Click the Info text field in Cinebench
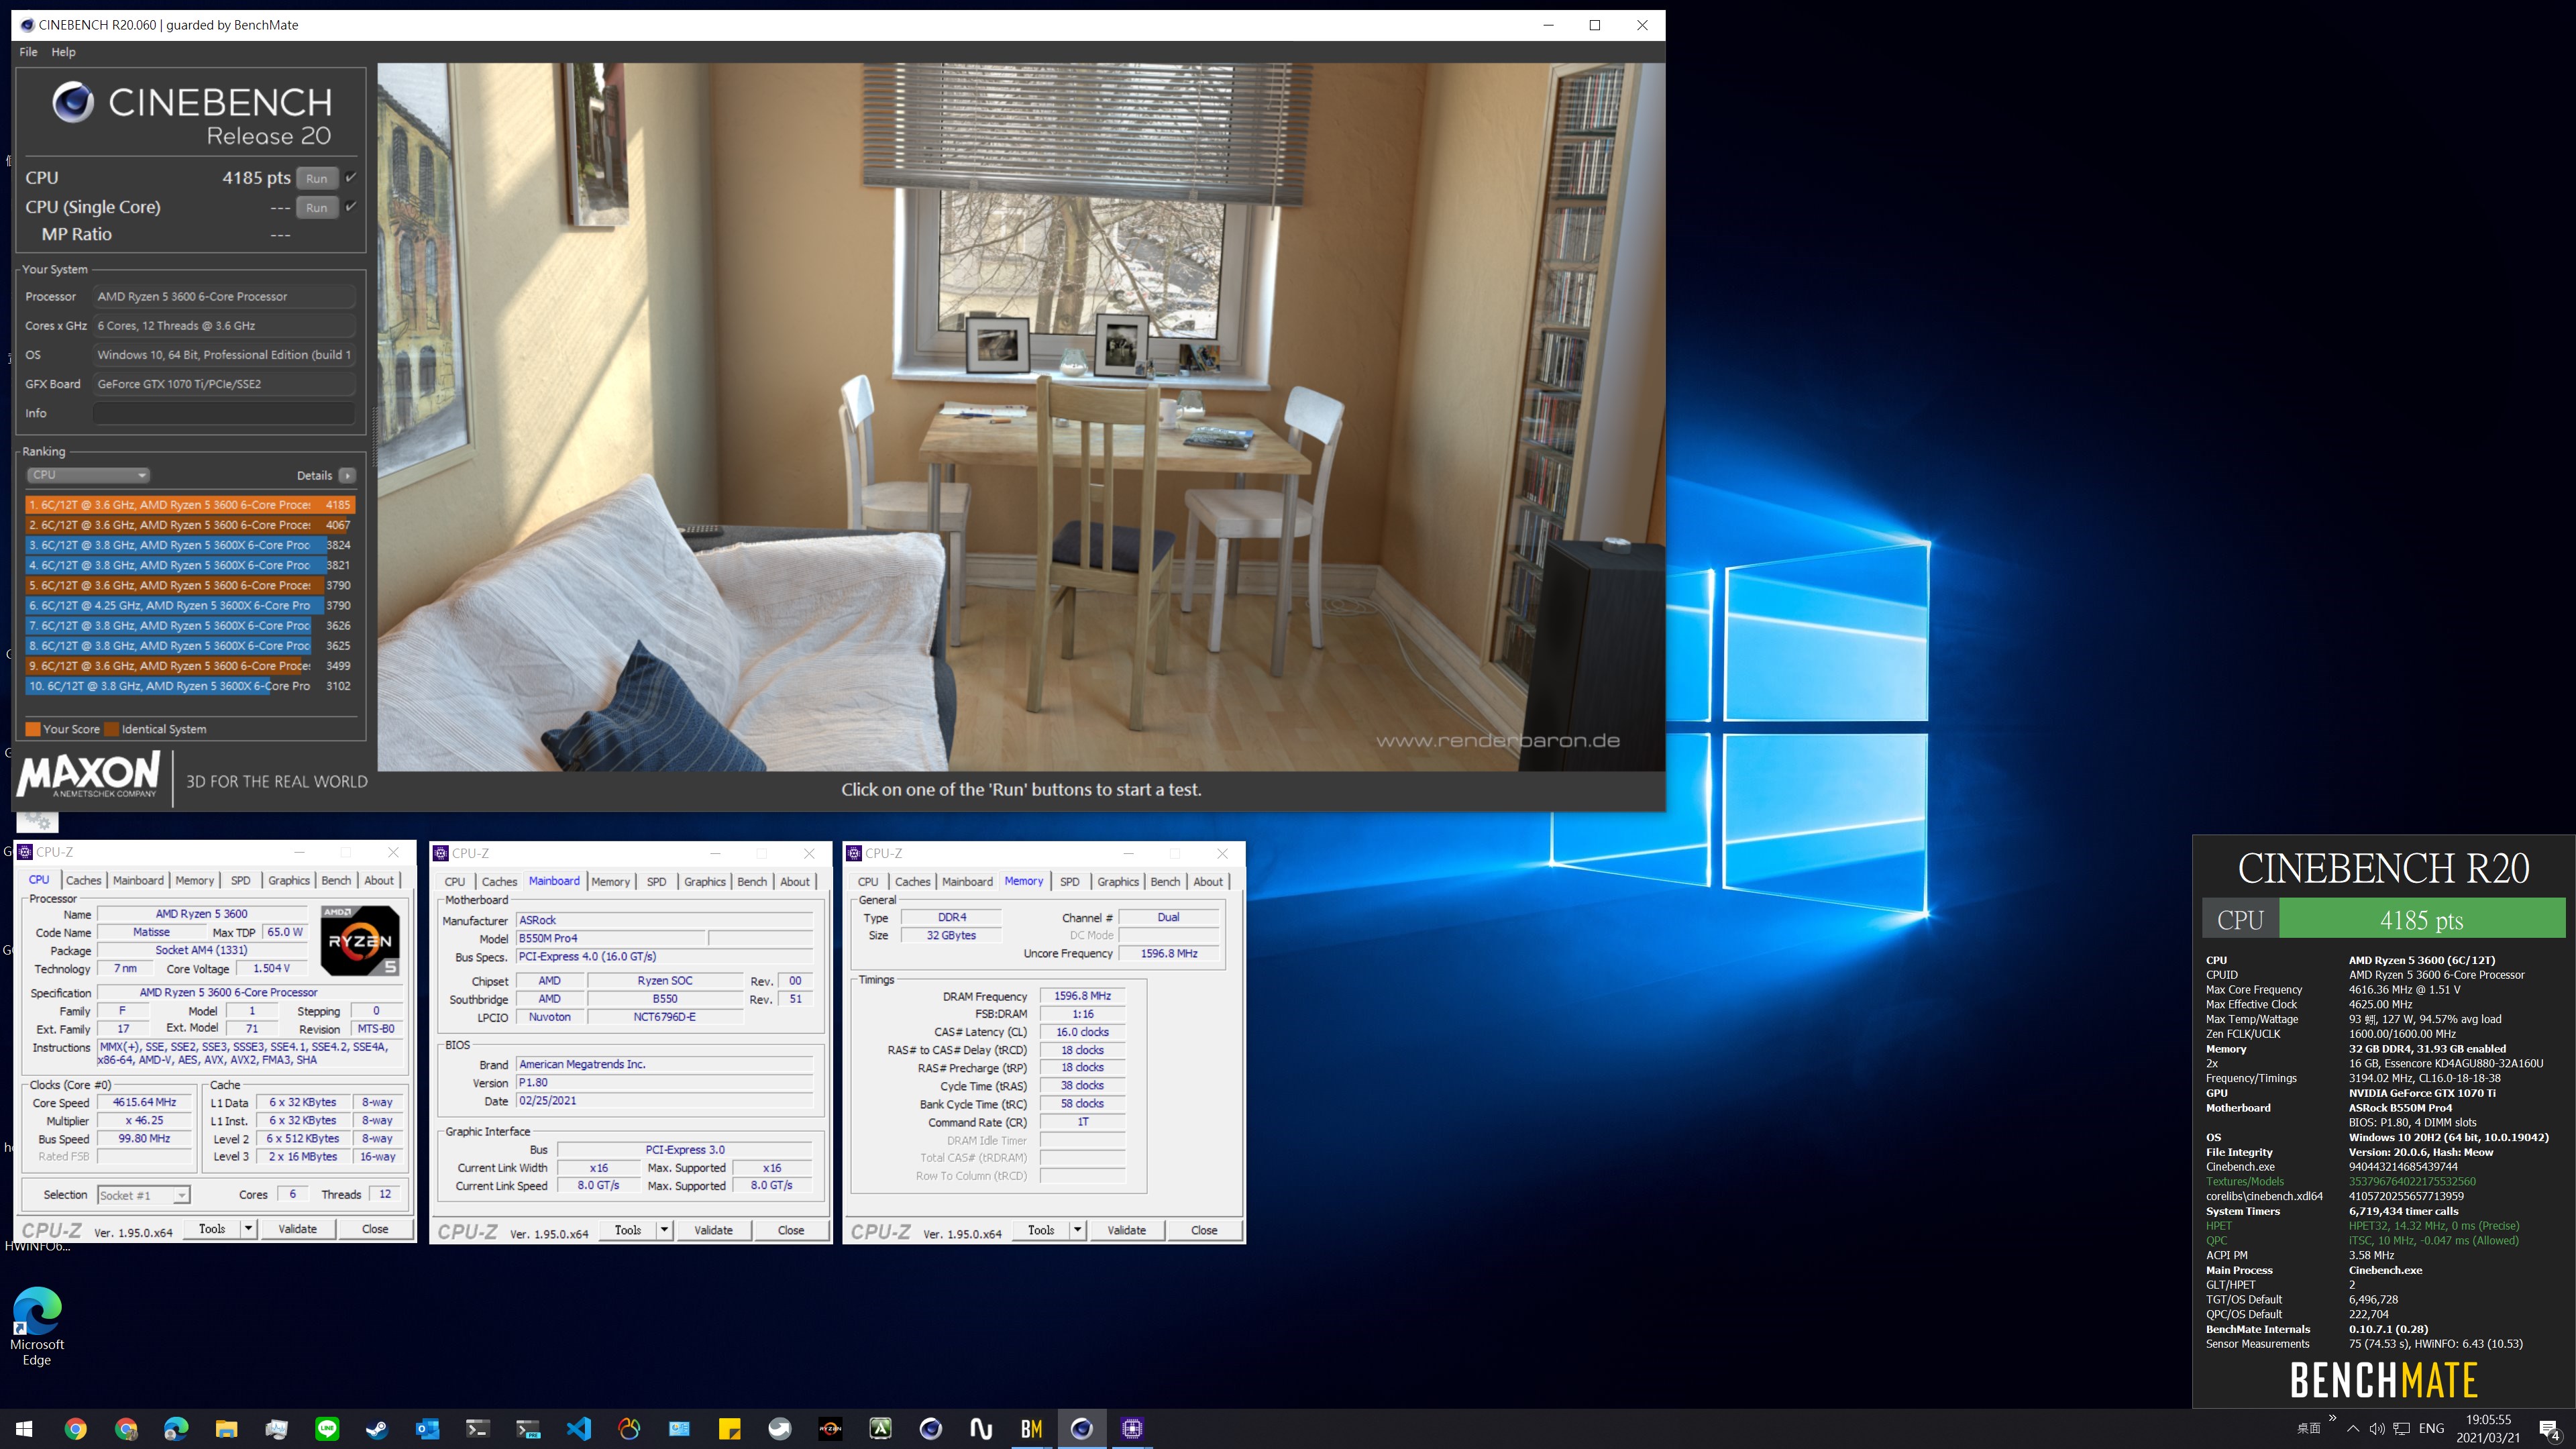This screenshot has height=1449, width=2576. (x=224, y=413)
